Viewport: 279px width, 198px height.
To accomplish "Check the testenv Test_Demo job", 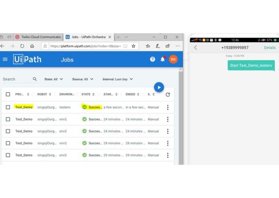I will click(x=8, y=107).
